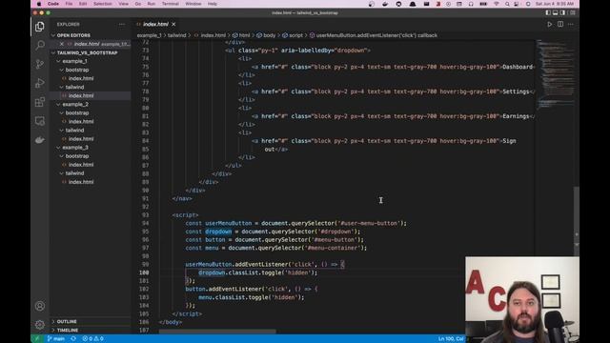Open the Help menu
The width and height of the screenshot is (610, 343).
213,4
